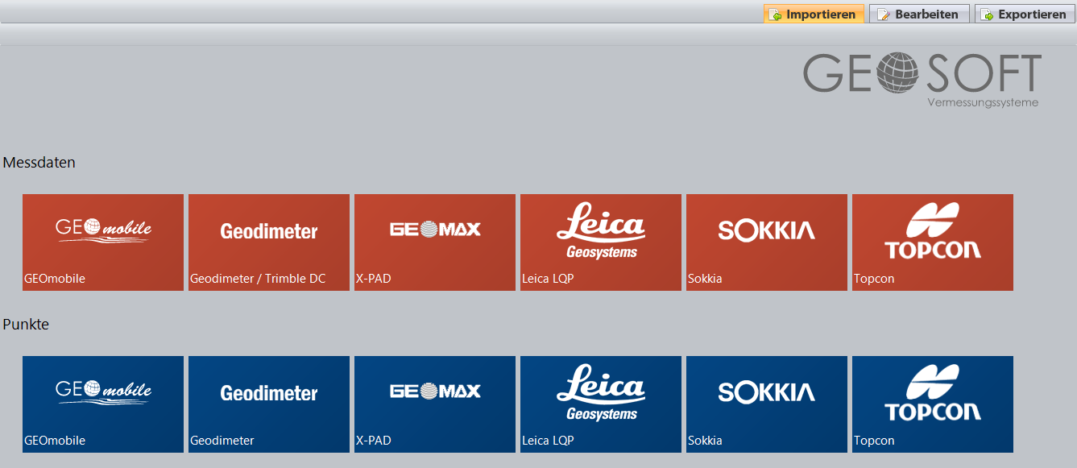Open blue Leica LQP tile under Punkte
The height and width of the screenshot is (468, 1077).
(601, 404)
